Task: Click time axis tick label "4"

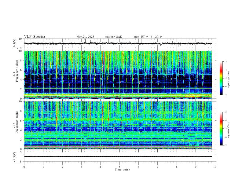Action: 100,167
